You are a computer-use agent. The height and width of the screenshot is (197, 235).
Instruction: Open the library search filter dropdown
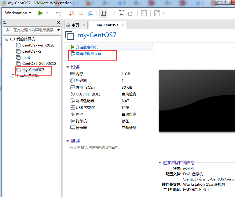point(59,30)
